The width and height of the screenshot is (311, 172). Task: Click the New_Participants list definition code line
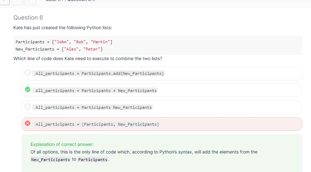coord(59,49)
